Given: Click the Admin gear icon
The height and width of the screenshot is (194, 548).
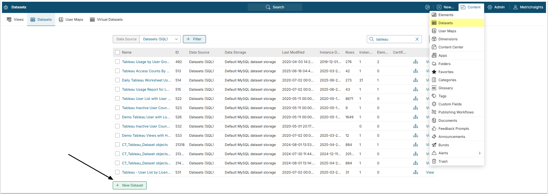Looking at the screenshot, I should pyautogui.click(x=490, y=7).
